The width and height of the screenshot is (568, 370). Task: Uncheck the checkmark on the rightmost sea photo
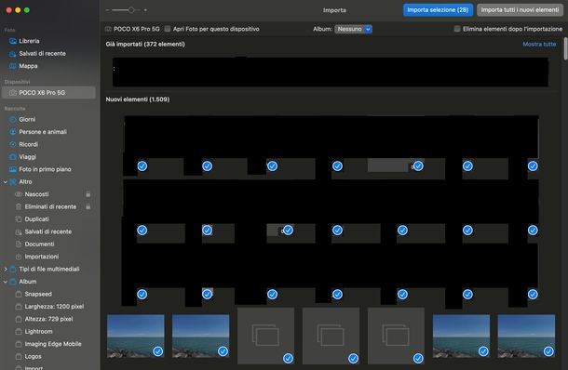[x=548, y=351]
